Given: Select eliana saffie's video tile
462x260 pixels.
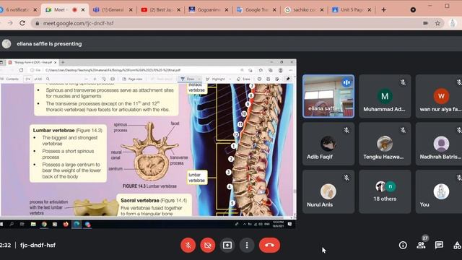Looking at the screenshot, I should [x=328, y=96].
